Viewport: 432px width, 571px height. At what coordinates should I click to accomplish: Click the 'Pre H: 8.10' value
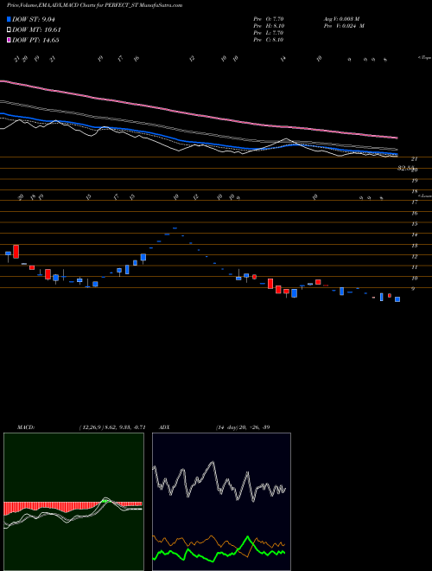coord(269,26)
